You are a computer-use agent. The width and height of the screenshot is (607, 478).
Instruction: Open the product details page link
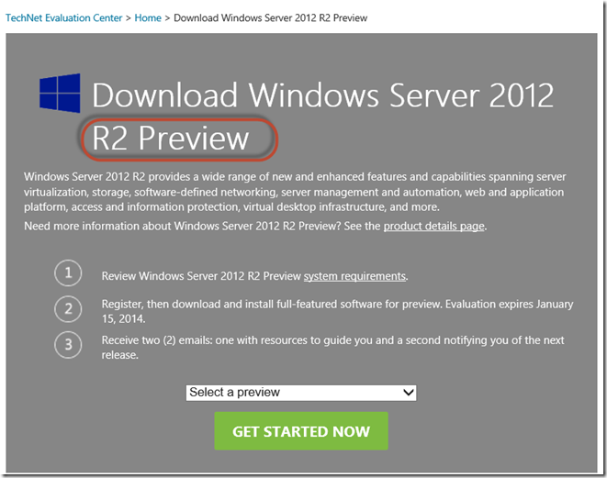tap(434, 227)
